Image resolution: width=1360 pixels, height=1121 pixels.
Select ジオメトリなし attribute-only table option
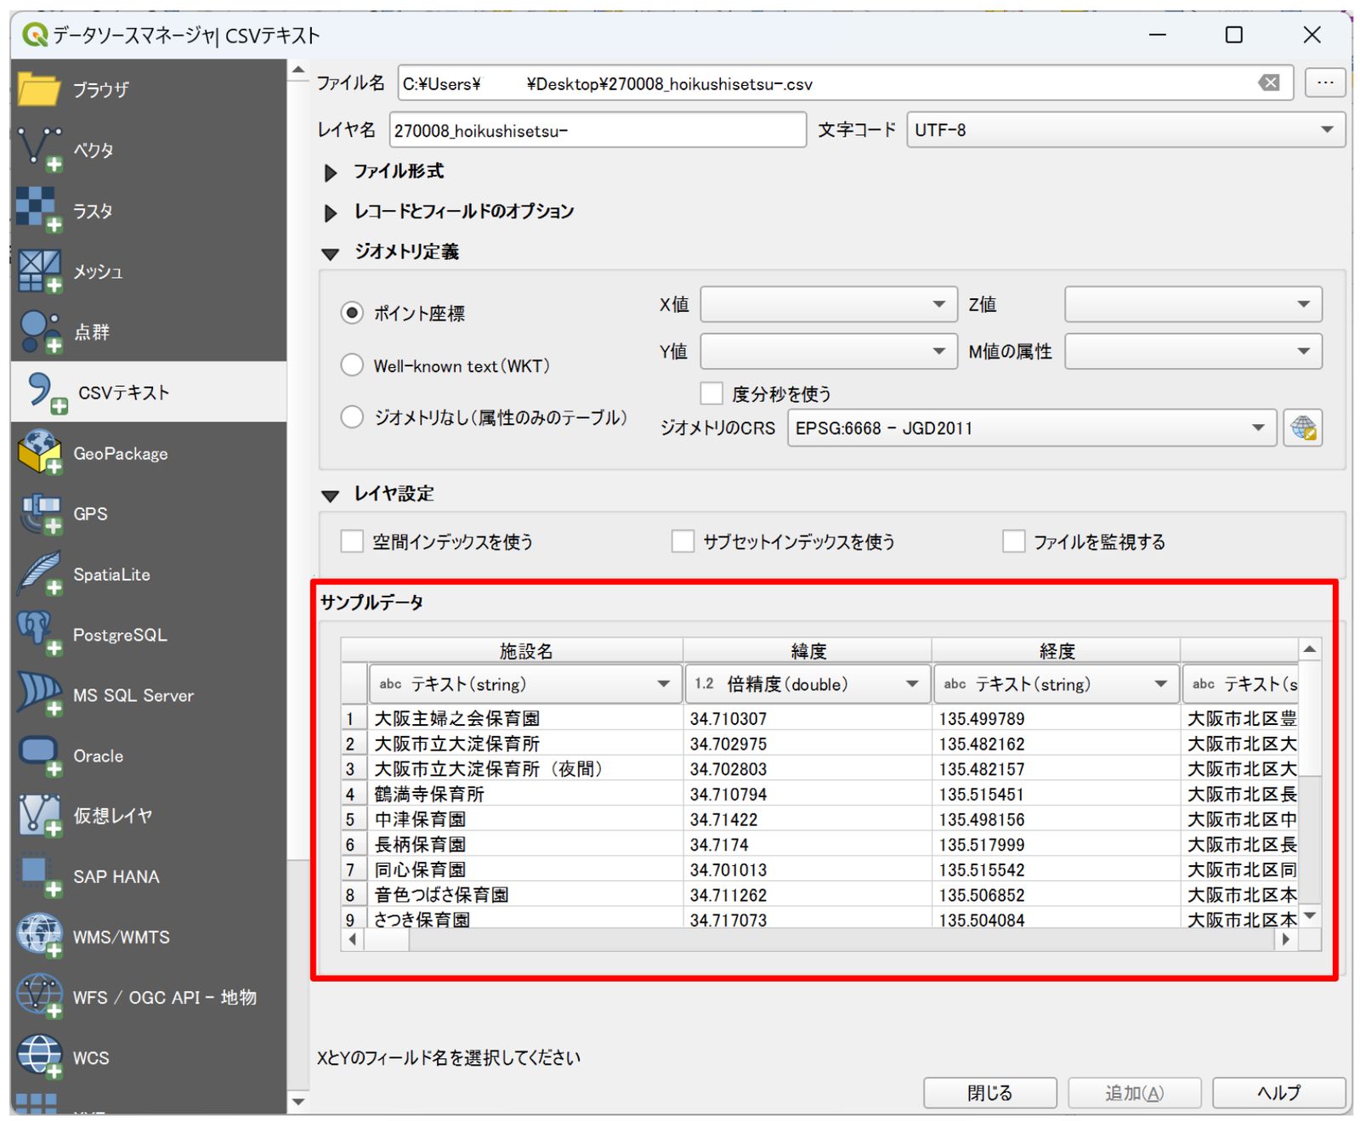click(x=351, y=417)
